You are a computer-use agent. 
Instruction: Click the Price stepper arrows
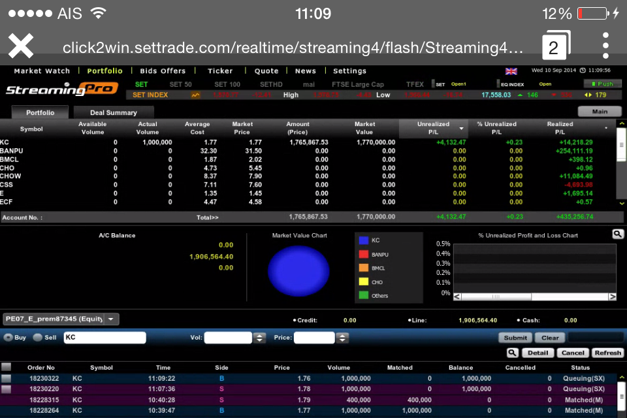coord(342,338)
